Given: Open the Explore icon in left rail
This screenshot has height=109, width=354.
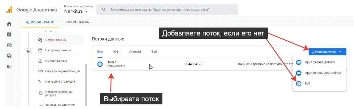Looking at the screenshot, I should 9,45.
